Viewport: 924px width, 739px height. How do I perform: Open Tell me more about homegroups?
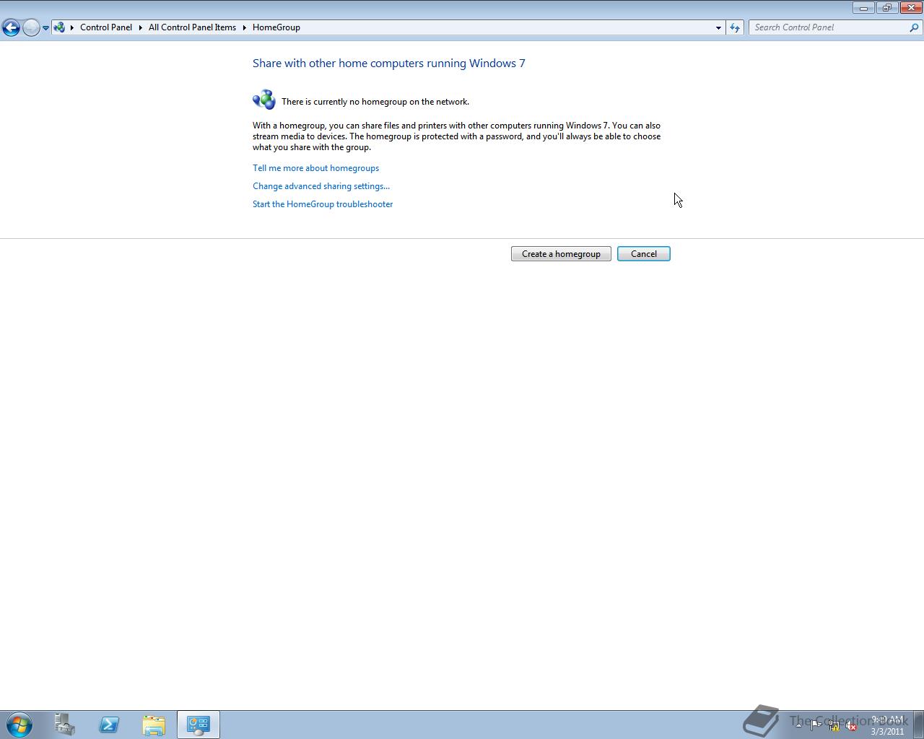(315, 168)
